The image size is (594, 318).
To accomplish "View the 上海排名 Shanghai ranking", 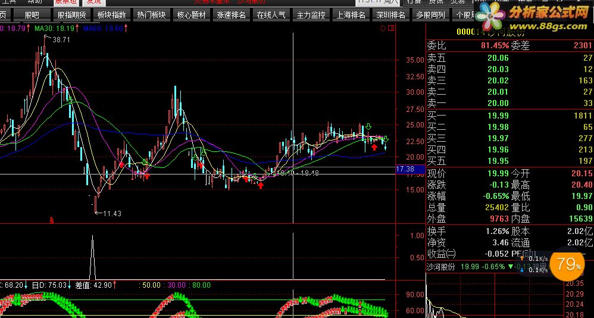I will (351, 15).
